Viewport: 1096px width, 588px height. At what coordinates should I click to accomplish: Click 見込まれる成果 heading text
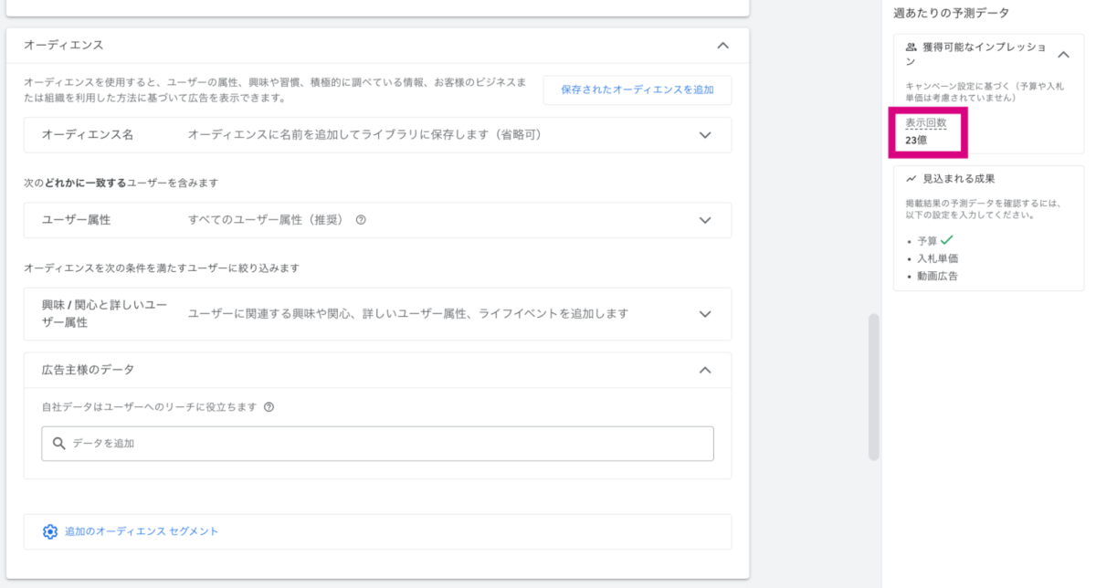coord(959,179)
